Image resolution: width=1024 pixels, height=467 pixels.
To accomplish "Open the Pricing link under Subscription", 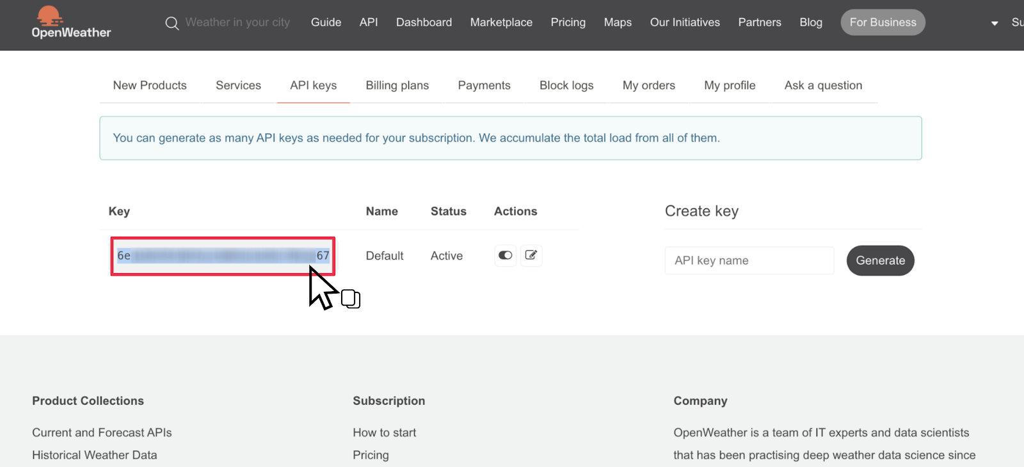I will coord(371,455).
